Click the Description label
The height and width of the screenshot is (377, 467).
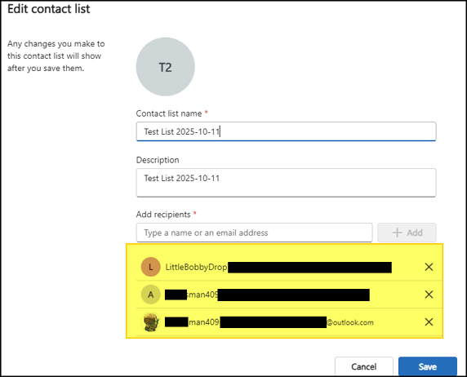(x=158, y=160)
